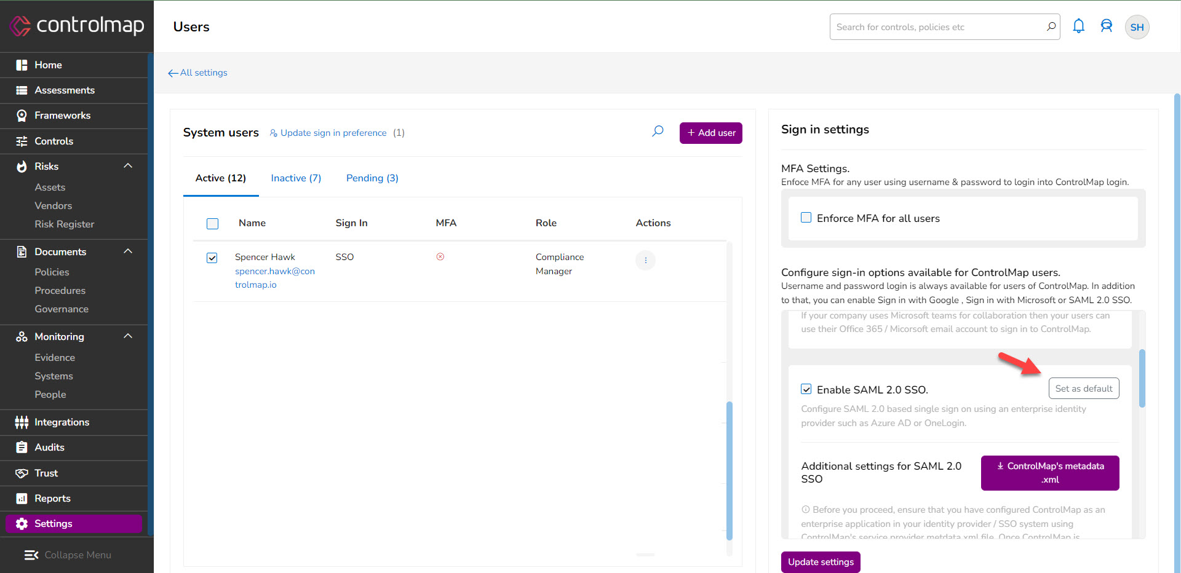Click the Risks flame icon

click(x=22, y=167)
